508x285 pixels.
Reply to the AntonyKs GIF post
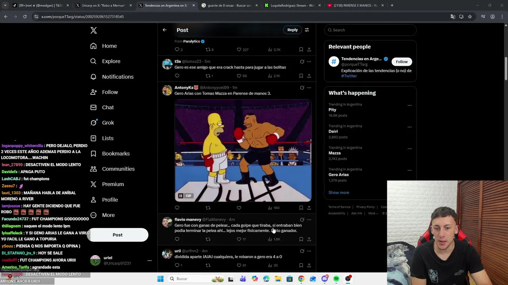(x=177, y=208)
